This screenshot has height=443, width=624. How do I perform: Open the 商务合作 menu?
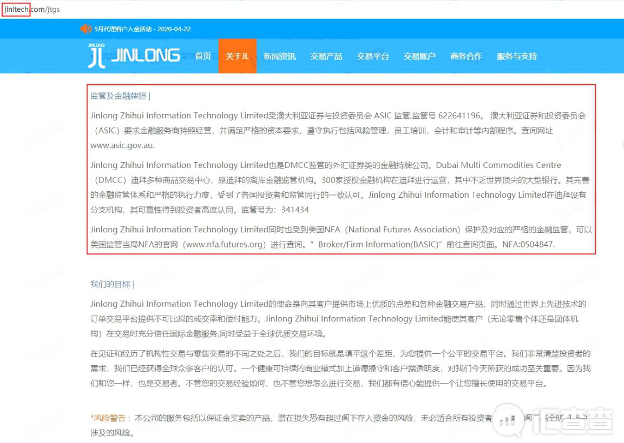(x=466, y=56)
